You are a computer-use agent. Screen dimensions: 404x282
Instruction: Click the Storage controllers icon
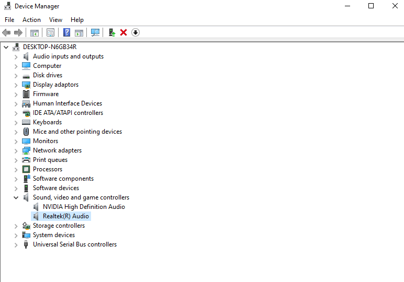(x=26, y=226)
